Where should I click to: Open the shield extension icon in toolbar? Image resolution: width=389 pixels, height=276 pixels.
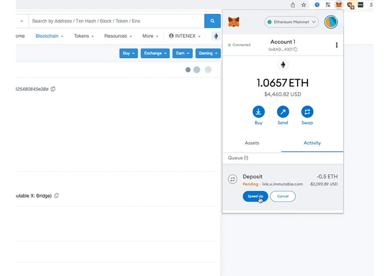(x=350, y=5)
